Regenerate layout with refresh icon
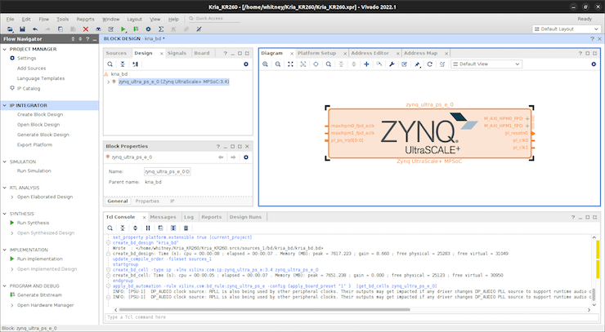 430,64
